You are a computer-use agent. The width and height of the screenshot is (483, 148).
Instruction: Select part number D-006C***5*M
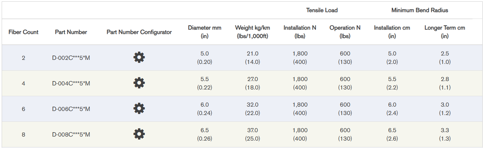click(x=71, y=109)
